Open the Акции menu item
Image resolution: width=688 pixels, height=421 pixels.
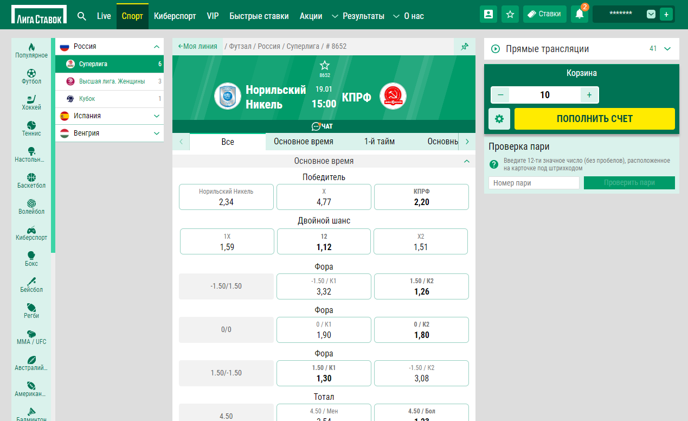point(311,16)
